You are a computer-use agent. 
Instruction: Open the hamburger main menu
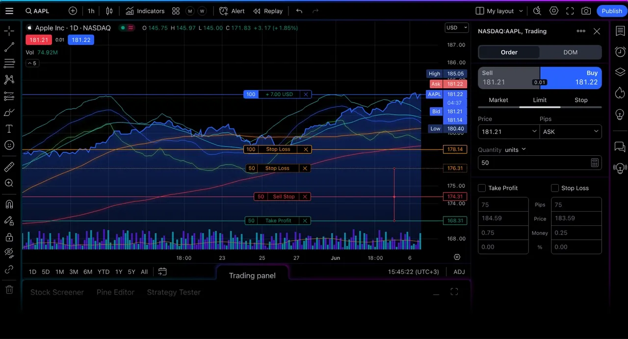point(9,11)
